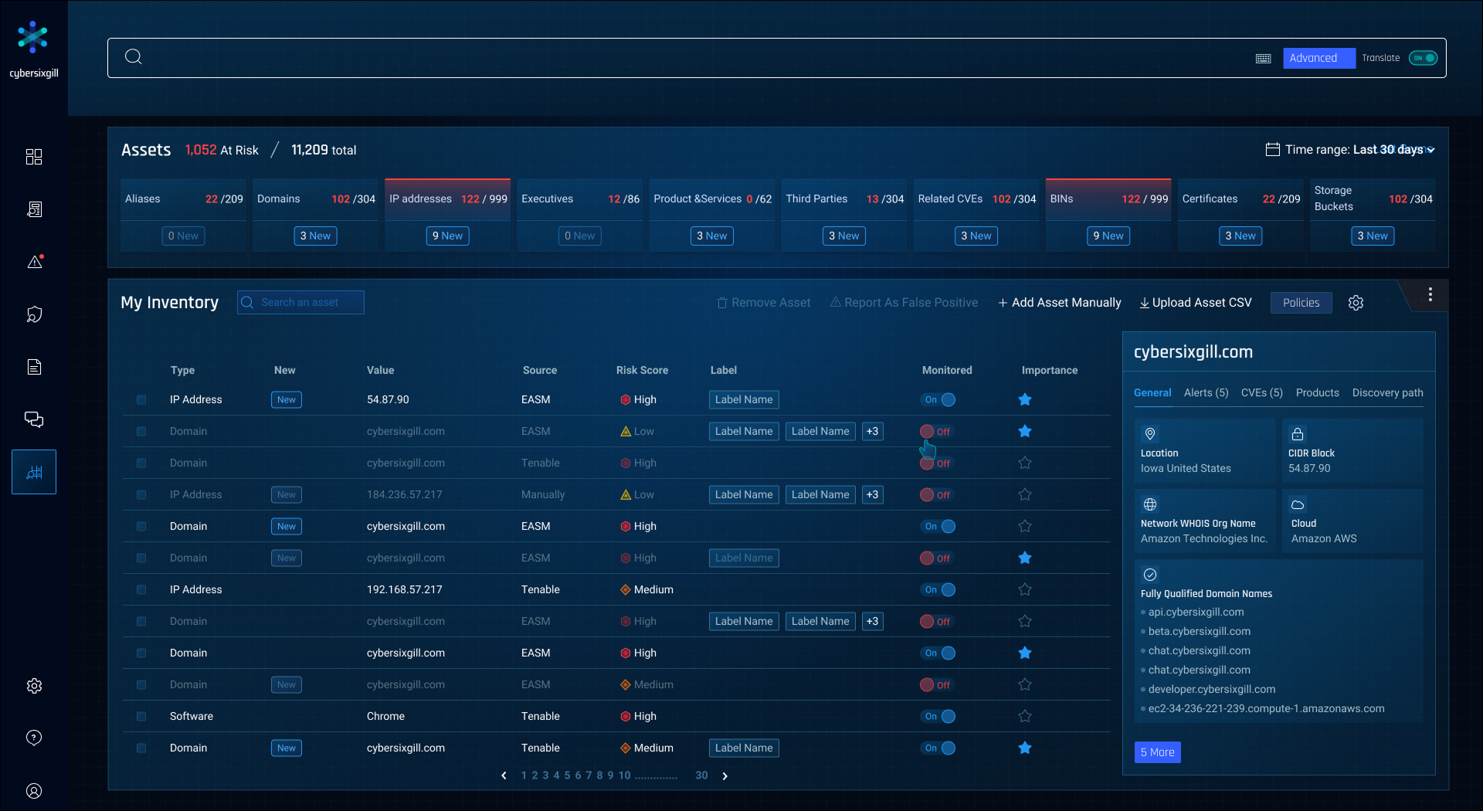Image resolution: width=1483 pixels, height=811 pixels.
Task: Open the api.cybersixgill.com domain link
Action: [1196, 612]
